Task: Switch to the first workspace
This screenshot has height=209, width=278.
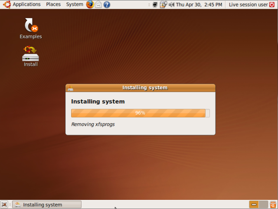Action: 254,205
